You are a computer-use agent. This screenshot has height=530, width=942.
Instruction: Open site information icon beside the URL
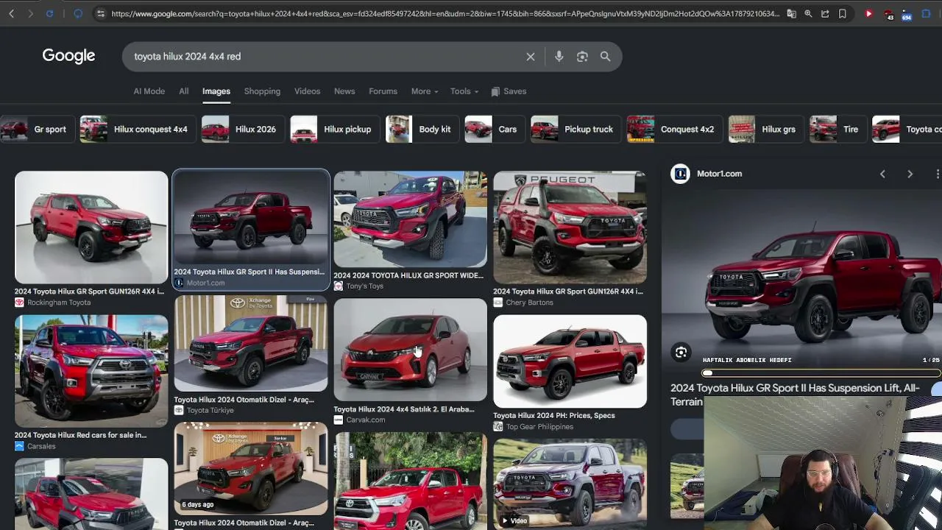coord(101,13)
